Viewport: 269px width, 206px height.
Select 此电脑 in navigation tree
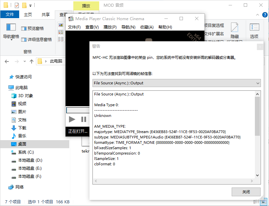[x=18, y=88]
